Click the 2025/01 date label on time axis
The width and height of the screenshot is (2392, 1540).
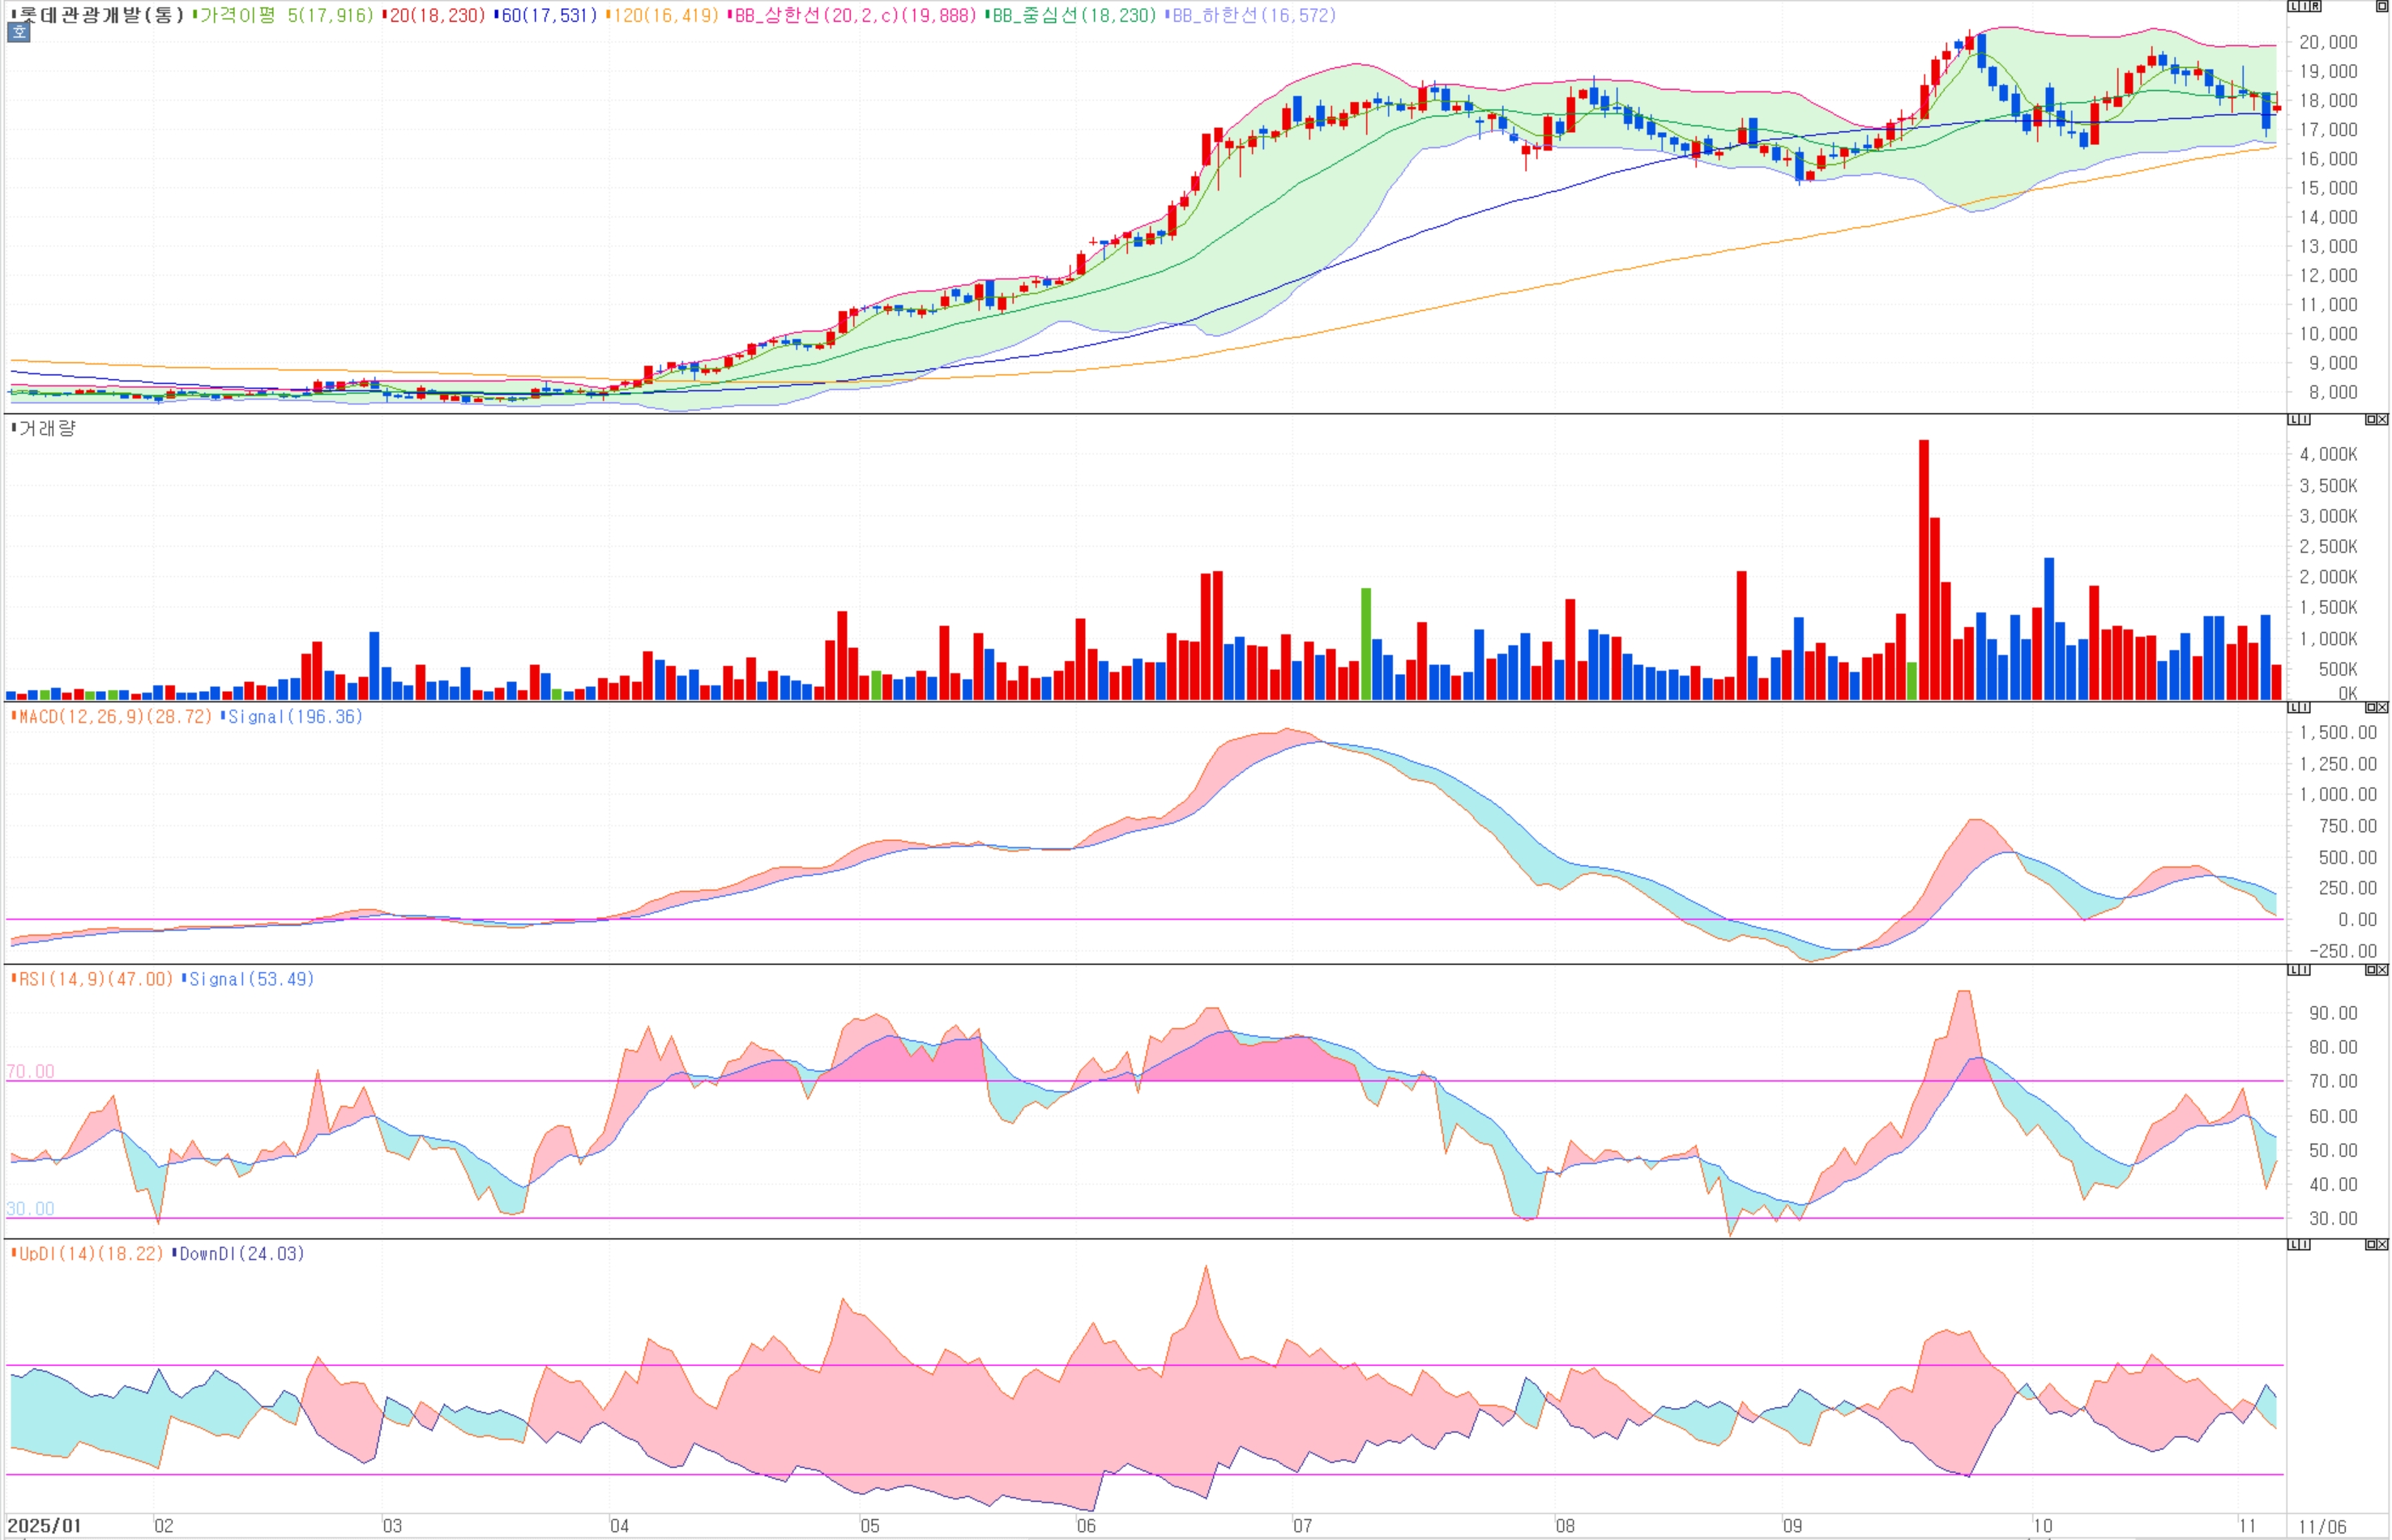coord(44,1526)
